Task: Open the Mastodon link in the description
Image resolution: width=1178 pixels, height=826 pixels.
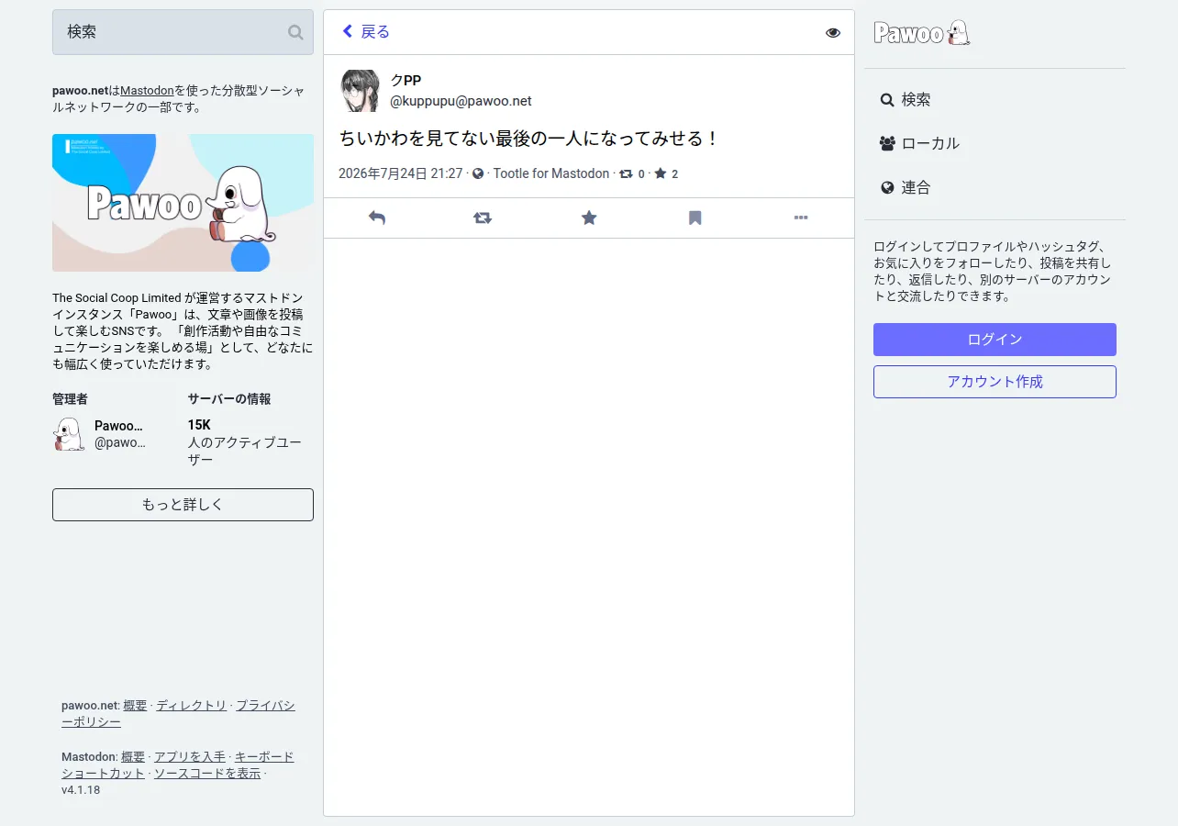Action: pos(147,91)
